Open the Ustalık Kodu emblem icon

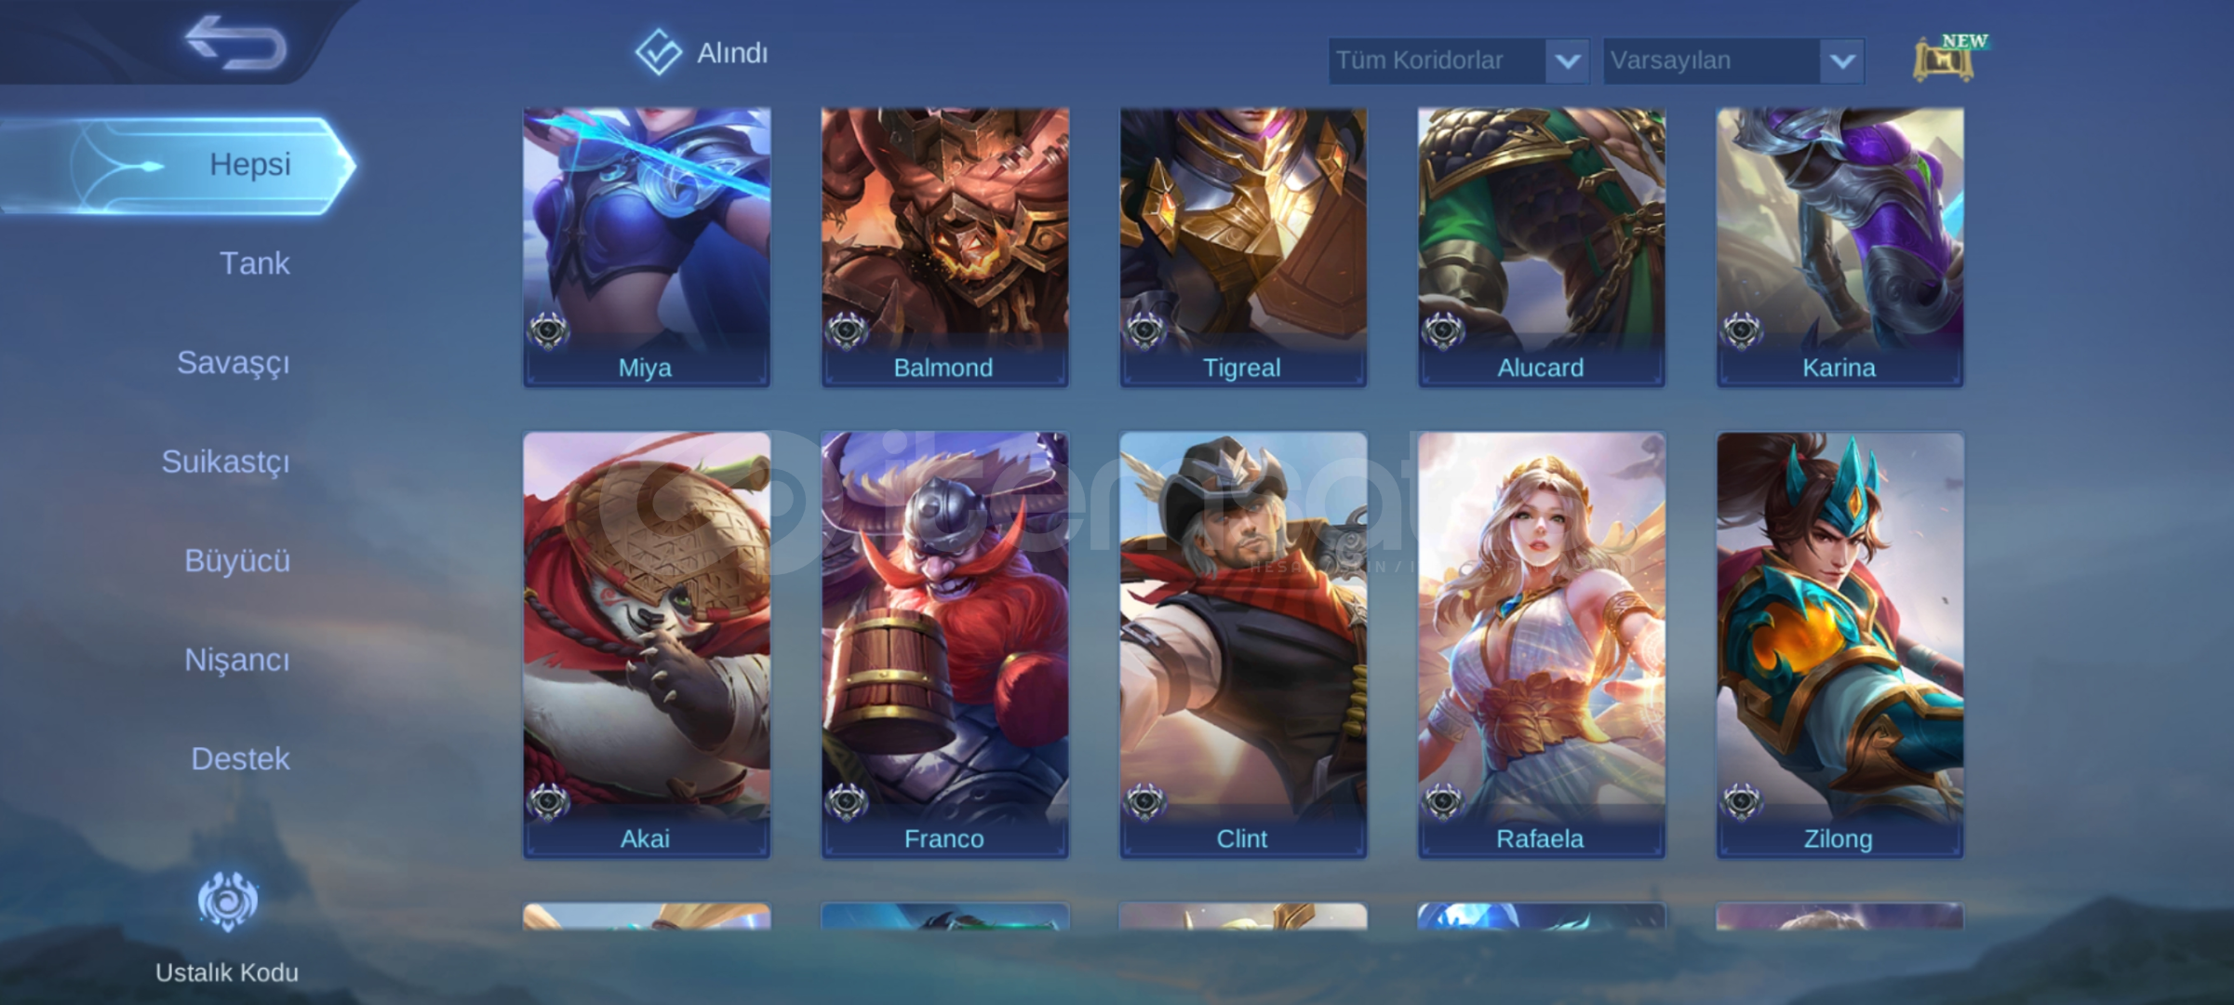(227, 901)
